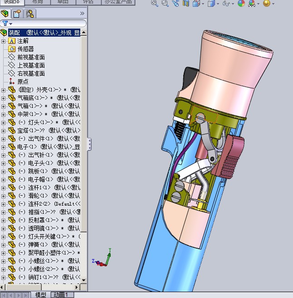This screenshot has height=298, width=293.
Task: Click the tree scrollbar up arrow
Action: [x=83, y=33]
